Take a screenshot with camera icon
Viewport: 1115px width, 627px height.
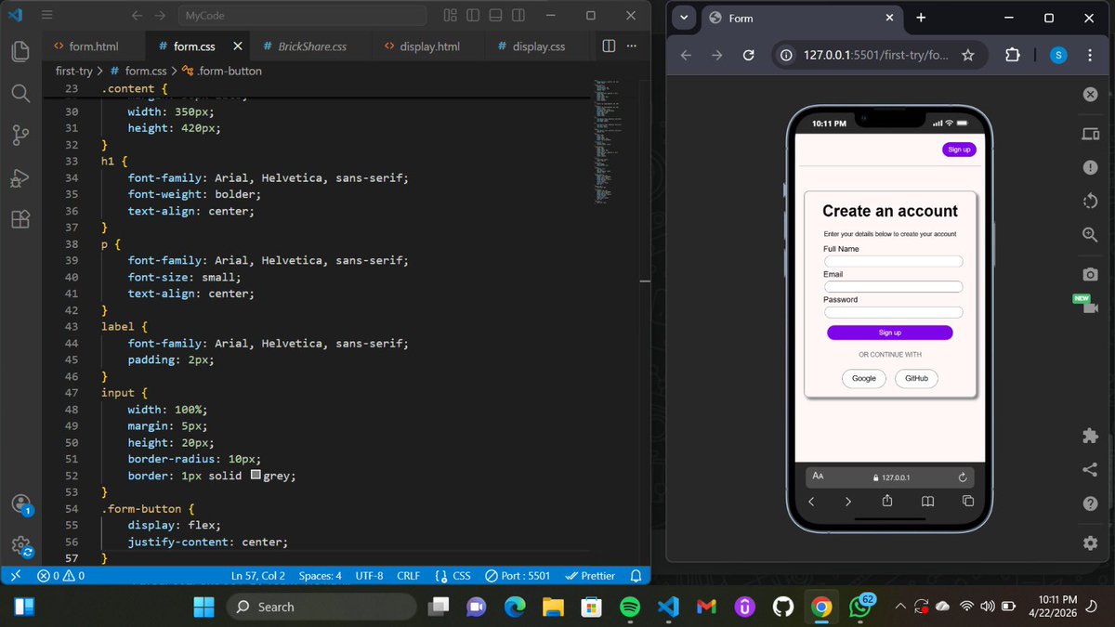coord(1090,274)
